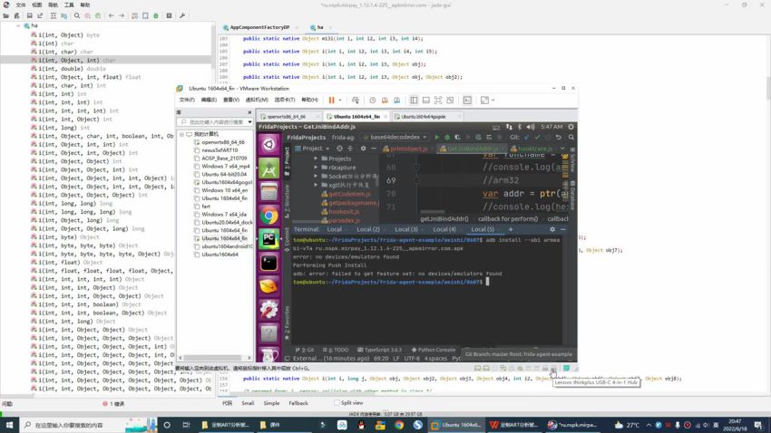This screenshot has height=433, width=771.
Task: Check the AOSP_Base_210709 VM checkbox
Action: pos(197,159)
